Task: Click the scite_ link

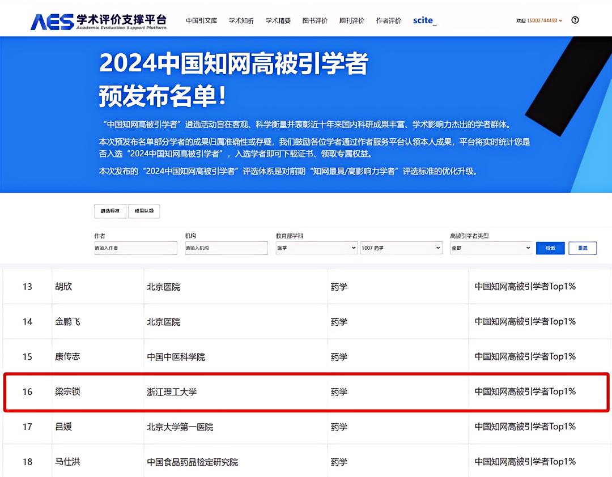Action: tap(424, 20)
